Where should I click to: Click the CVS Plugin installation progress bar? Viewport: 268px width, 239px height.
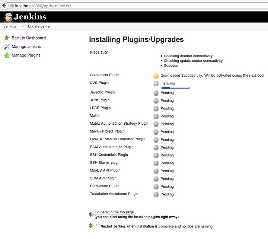coord(176,88)
